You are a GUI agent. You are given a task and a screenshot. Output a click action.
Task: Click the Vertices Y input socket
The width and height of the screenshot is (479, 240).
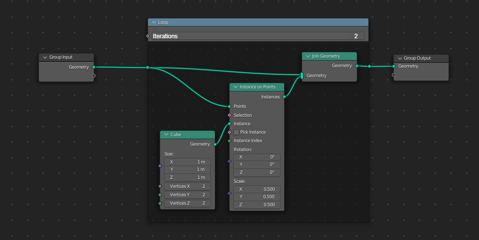[x=160, y=195]
